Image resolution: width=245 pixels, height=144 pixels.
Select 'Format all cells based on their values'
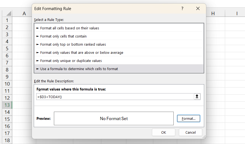[70, 28]
